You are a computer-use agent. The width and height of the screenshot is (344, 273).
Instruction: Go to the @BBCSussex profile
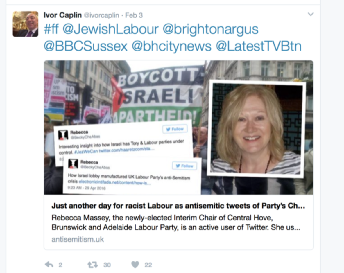85,46
